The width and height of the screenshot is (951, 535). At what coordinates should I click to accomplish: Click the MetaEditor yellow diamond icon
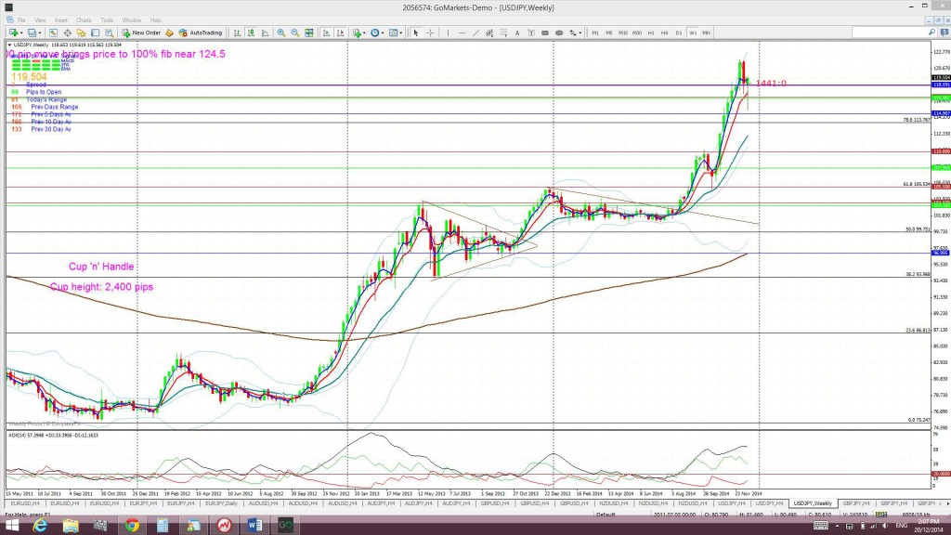pyautogui.click(x=169, y=33)
